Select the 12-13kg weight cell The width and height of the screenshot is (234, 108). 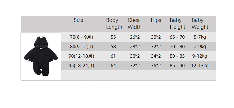click(200, 66)
